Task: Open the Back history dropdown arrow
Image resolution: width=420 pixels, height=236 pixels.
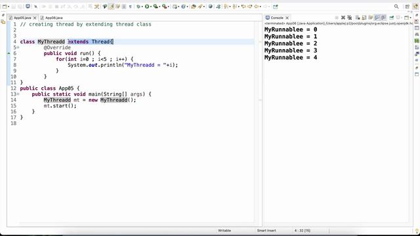Action: [x=261, y=7]
